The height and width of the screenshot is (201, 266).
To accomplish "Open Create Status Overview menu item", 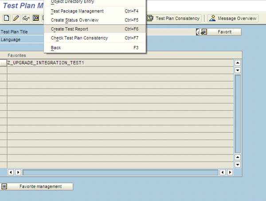I will click(x=74, y=20).
